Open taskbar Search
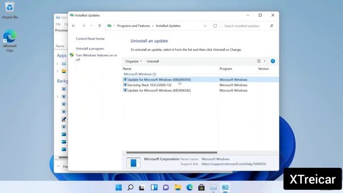Screen dimensions: 343x193 [x=130, y=187]
